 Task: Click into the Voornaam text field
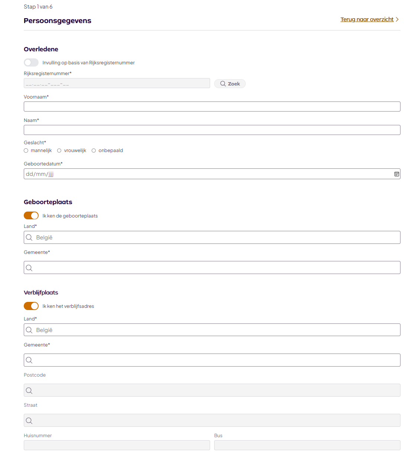point(212,107)
